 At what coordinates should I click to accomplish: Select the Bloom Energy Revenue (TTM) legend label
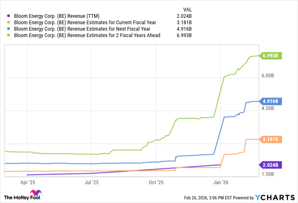click(60, 16)
